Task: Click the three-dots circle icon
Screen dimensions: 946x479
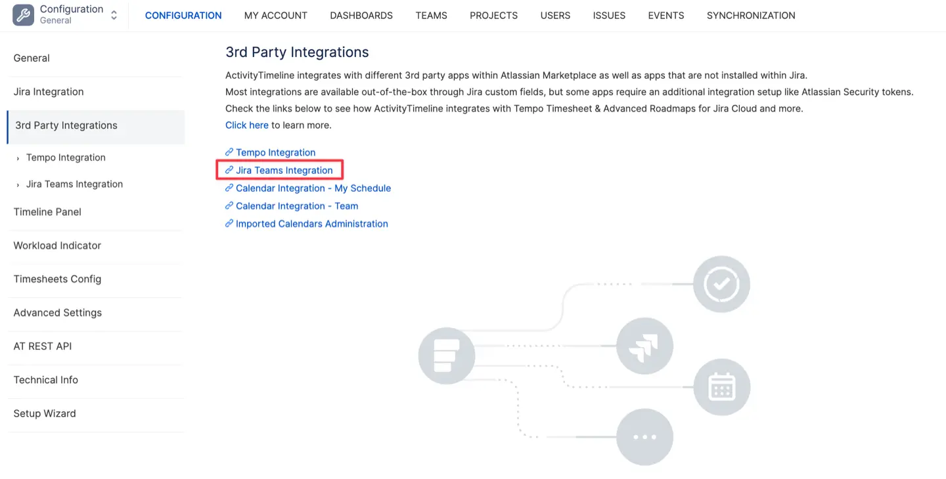Action: click(644, 437)
